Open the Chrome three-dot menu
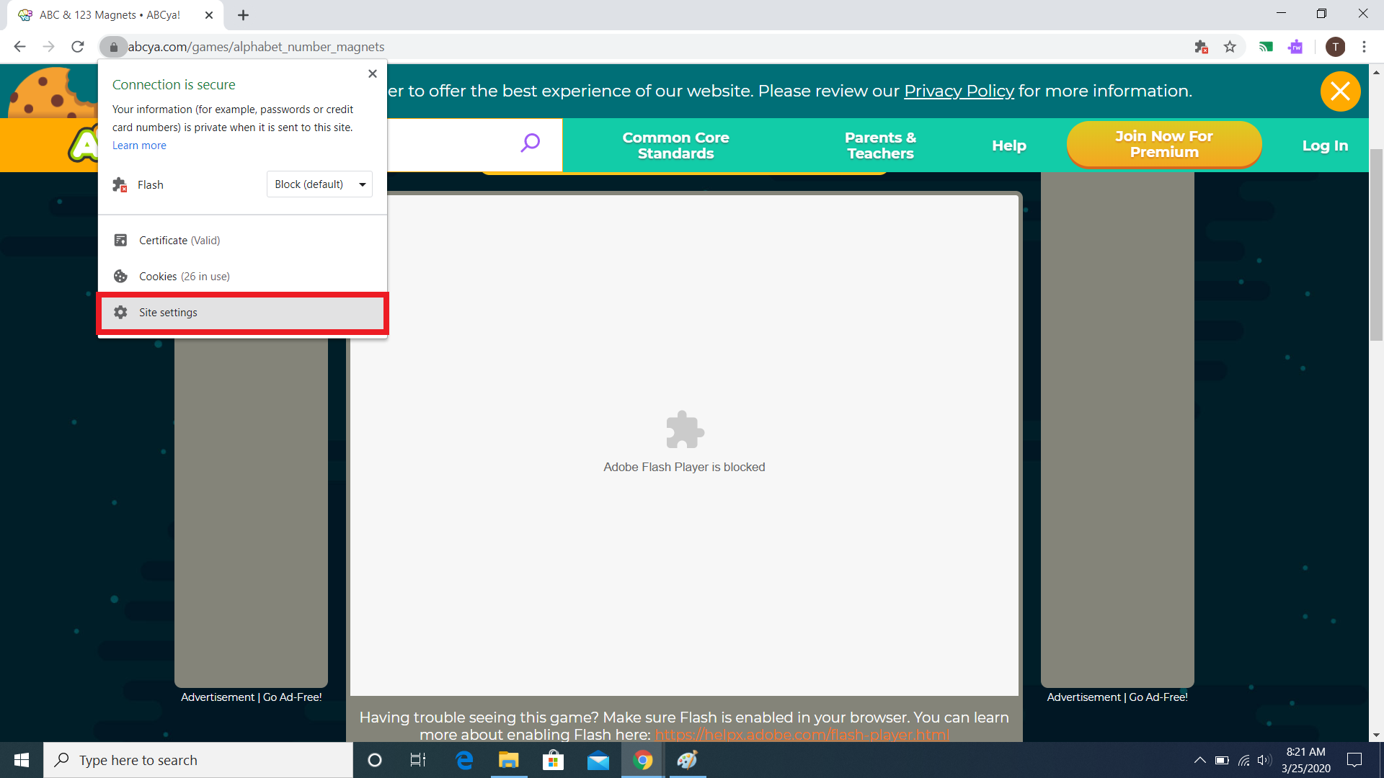The height and width of the screenshot is (778, 1384). point(1364,47)
